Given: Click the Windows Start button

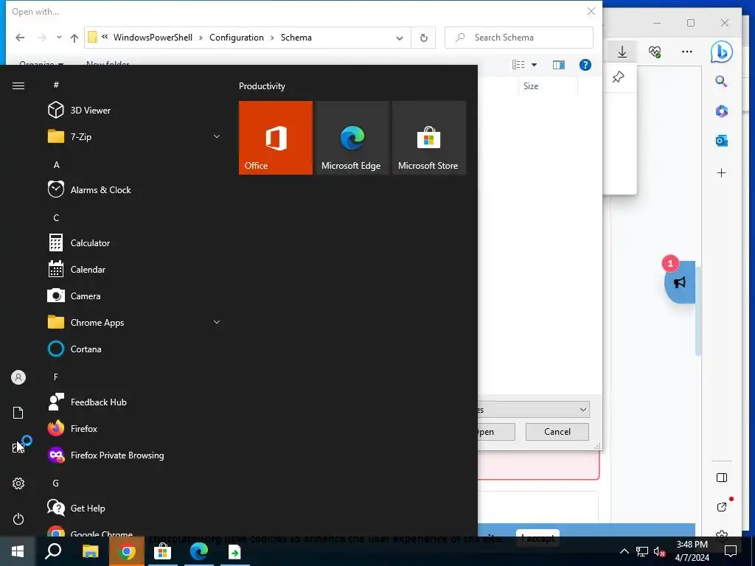Looking at the screenshot, I should pyautogui.click(x=18, y=551).
